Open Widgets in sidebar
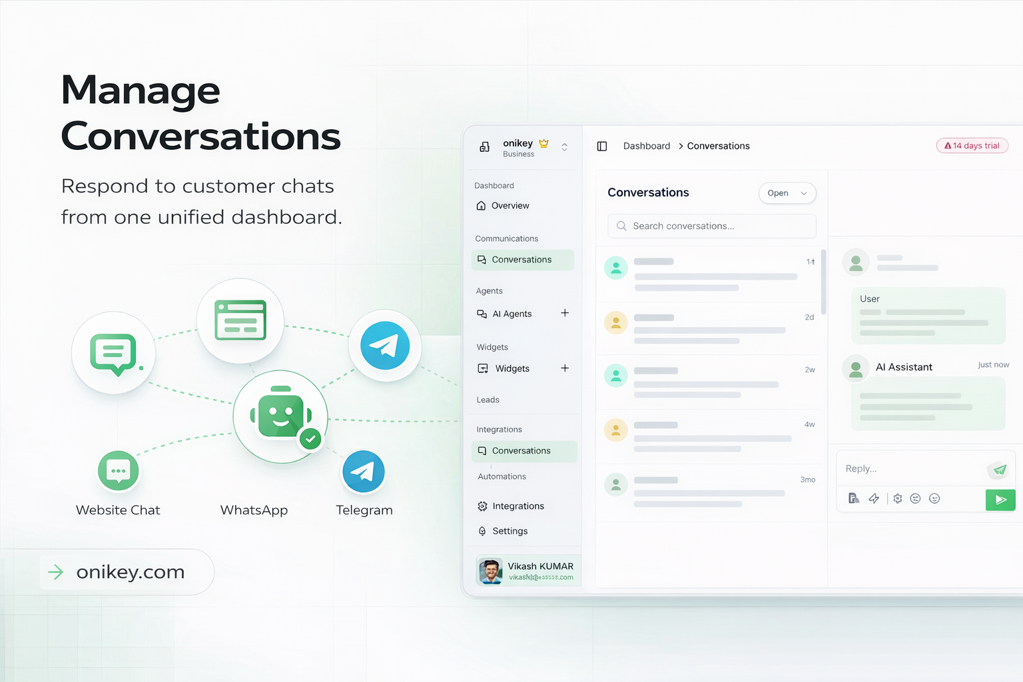1023x682 pixels. coord(511,368)
